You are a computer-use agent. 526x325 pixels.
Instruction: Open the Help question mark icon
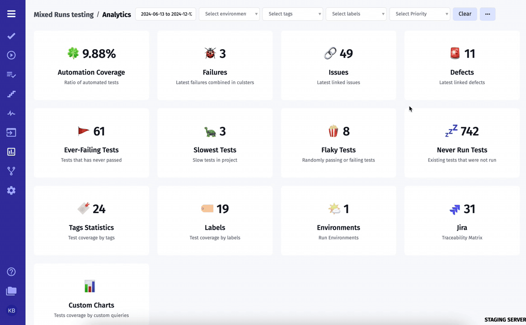pyautogui.click(x=11, y=272)
